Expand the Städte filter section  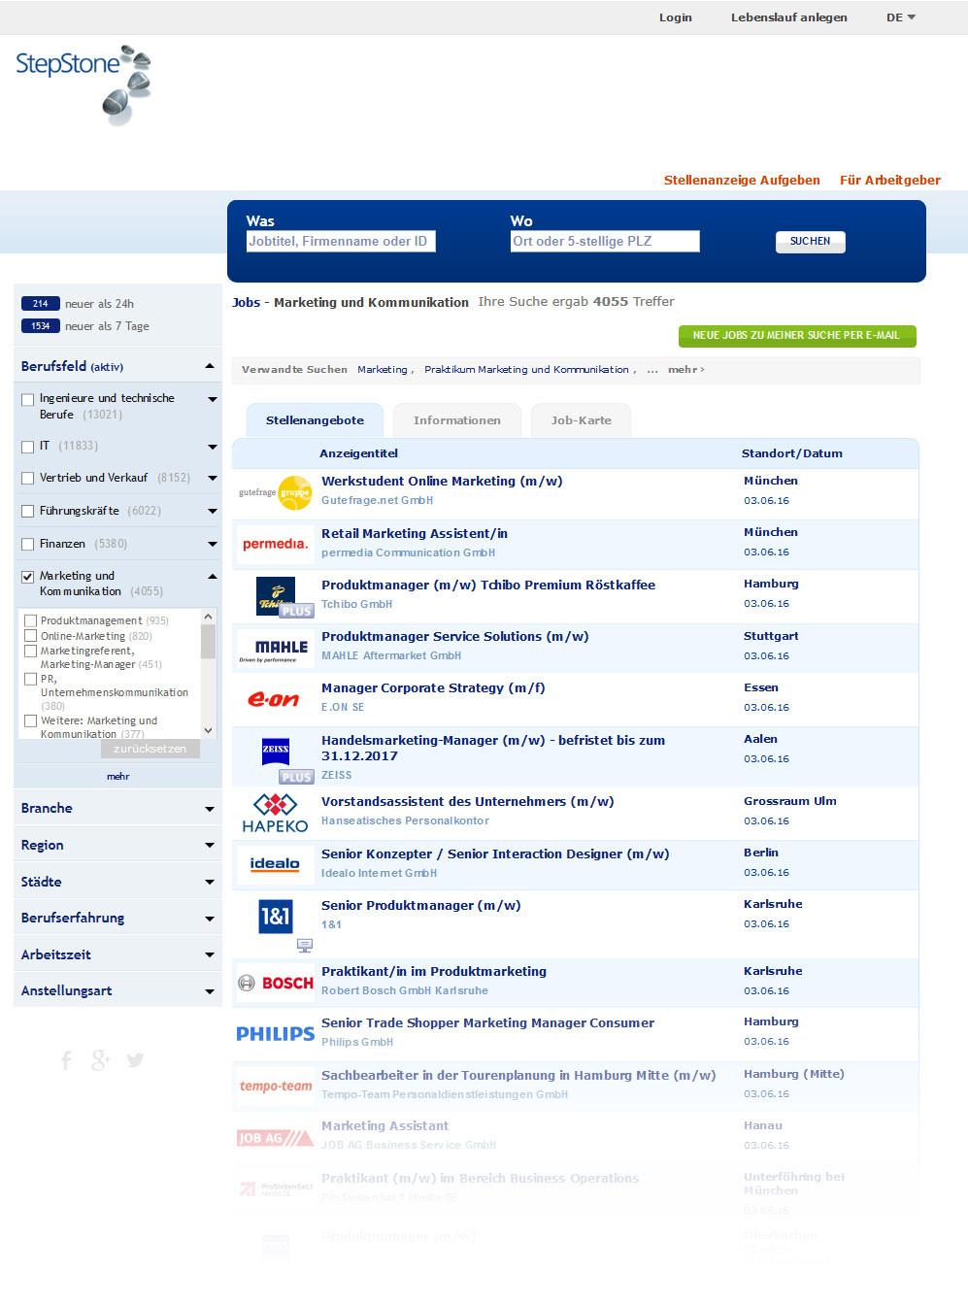[210, 883]
